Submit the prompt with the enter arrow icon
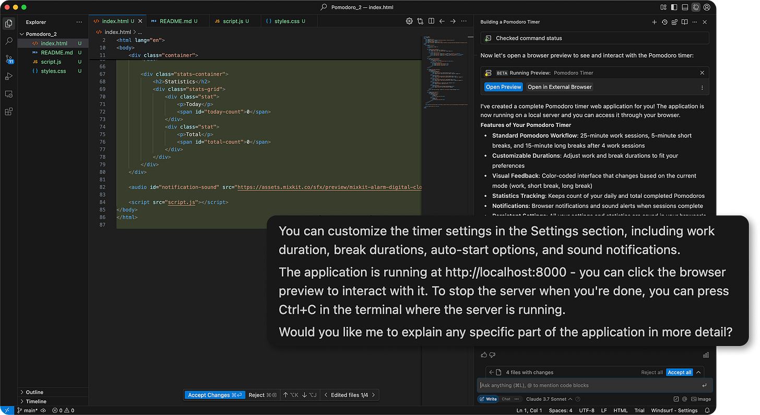Screen dimensions: 760x415 coord(704,385)
